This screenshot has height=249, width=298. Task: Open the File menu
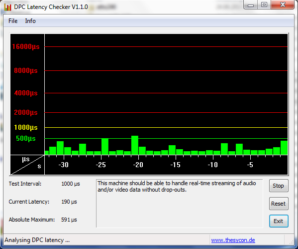[13, 21]
